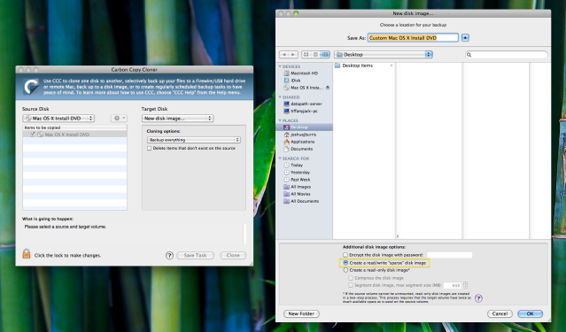Toggle Mac OS X Install DVD item checkbox

tap(33, 135)
